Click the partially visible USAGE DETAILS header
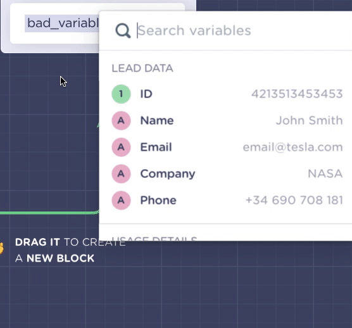The height and width of the screenshot is (328, 352). pos(154,239)
